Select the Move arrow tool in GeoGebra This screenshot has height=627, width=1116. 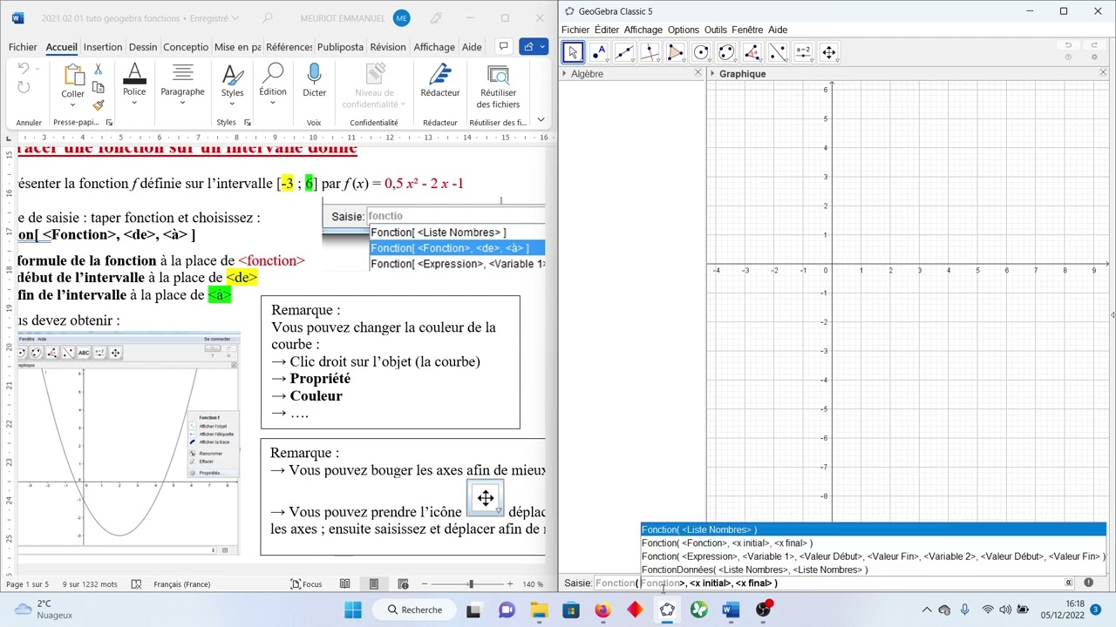coord(573,52)
